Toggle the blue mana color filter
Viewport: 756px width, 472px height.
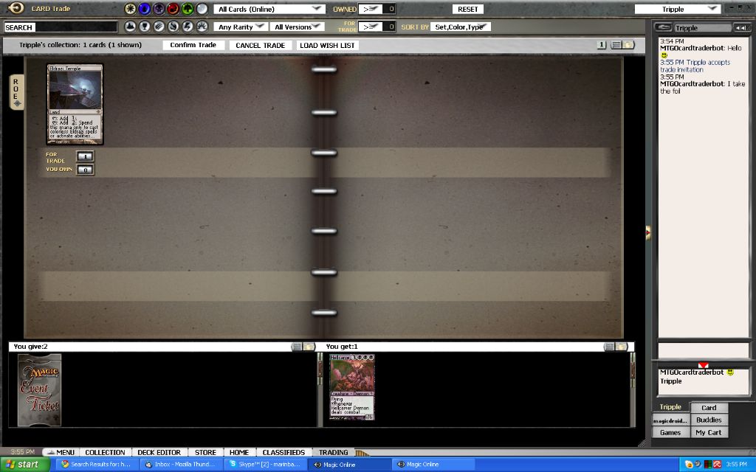pos(145,9)
